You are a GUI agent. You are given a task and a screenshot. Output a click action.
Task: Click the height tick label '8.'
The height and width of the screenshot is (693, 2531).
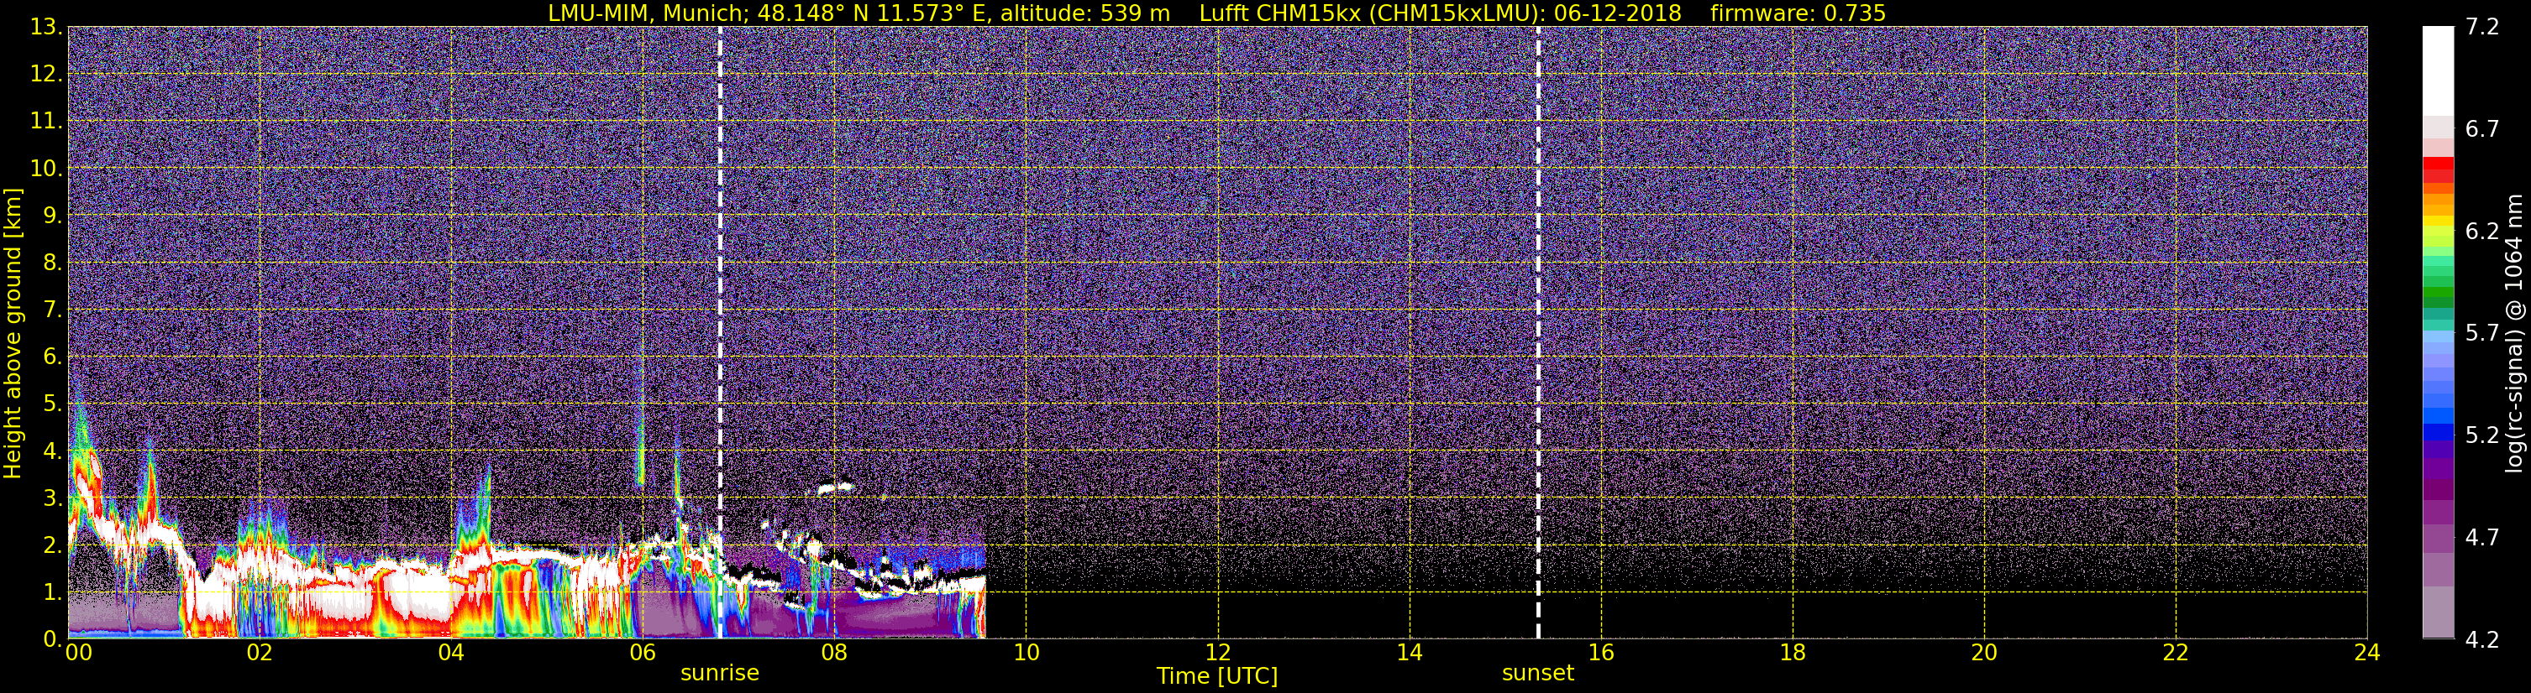(52, 263)
